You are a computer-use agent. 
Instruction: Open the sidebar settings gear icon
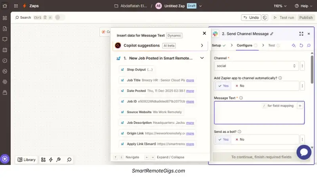point(5,82)
